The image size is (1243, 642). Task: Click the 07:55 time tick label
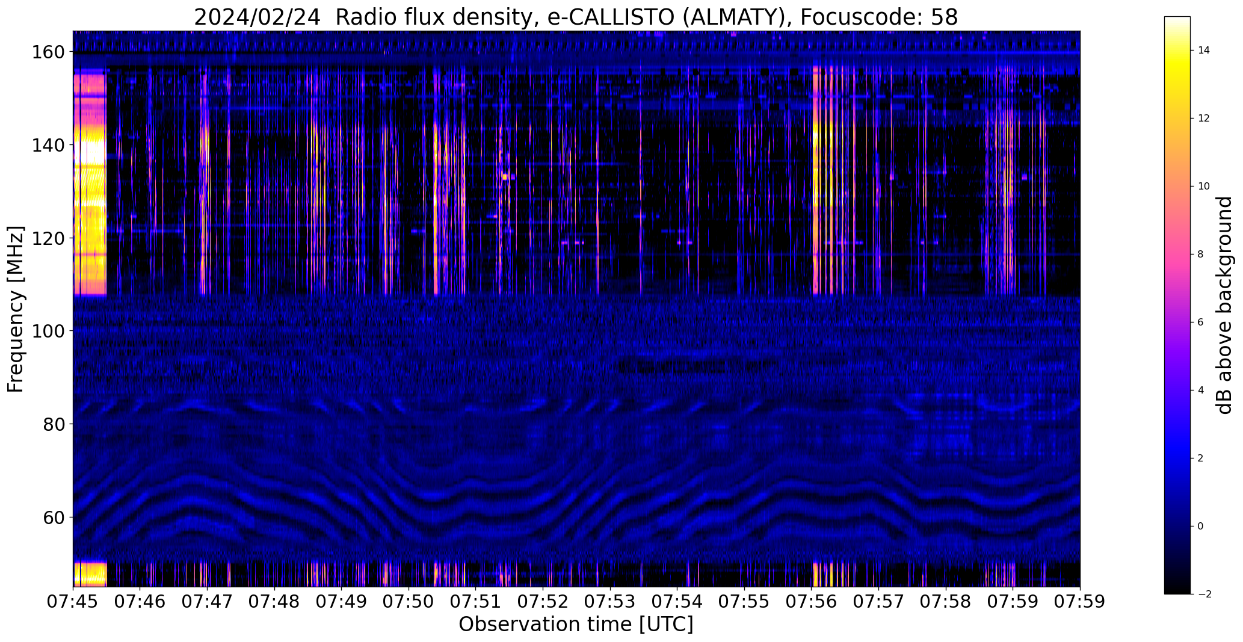point(745,602)
